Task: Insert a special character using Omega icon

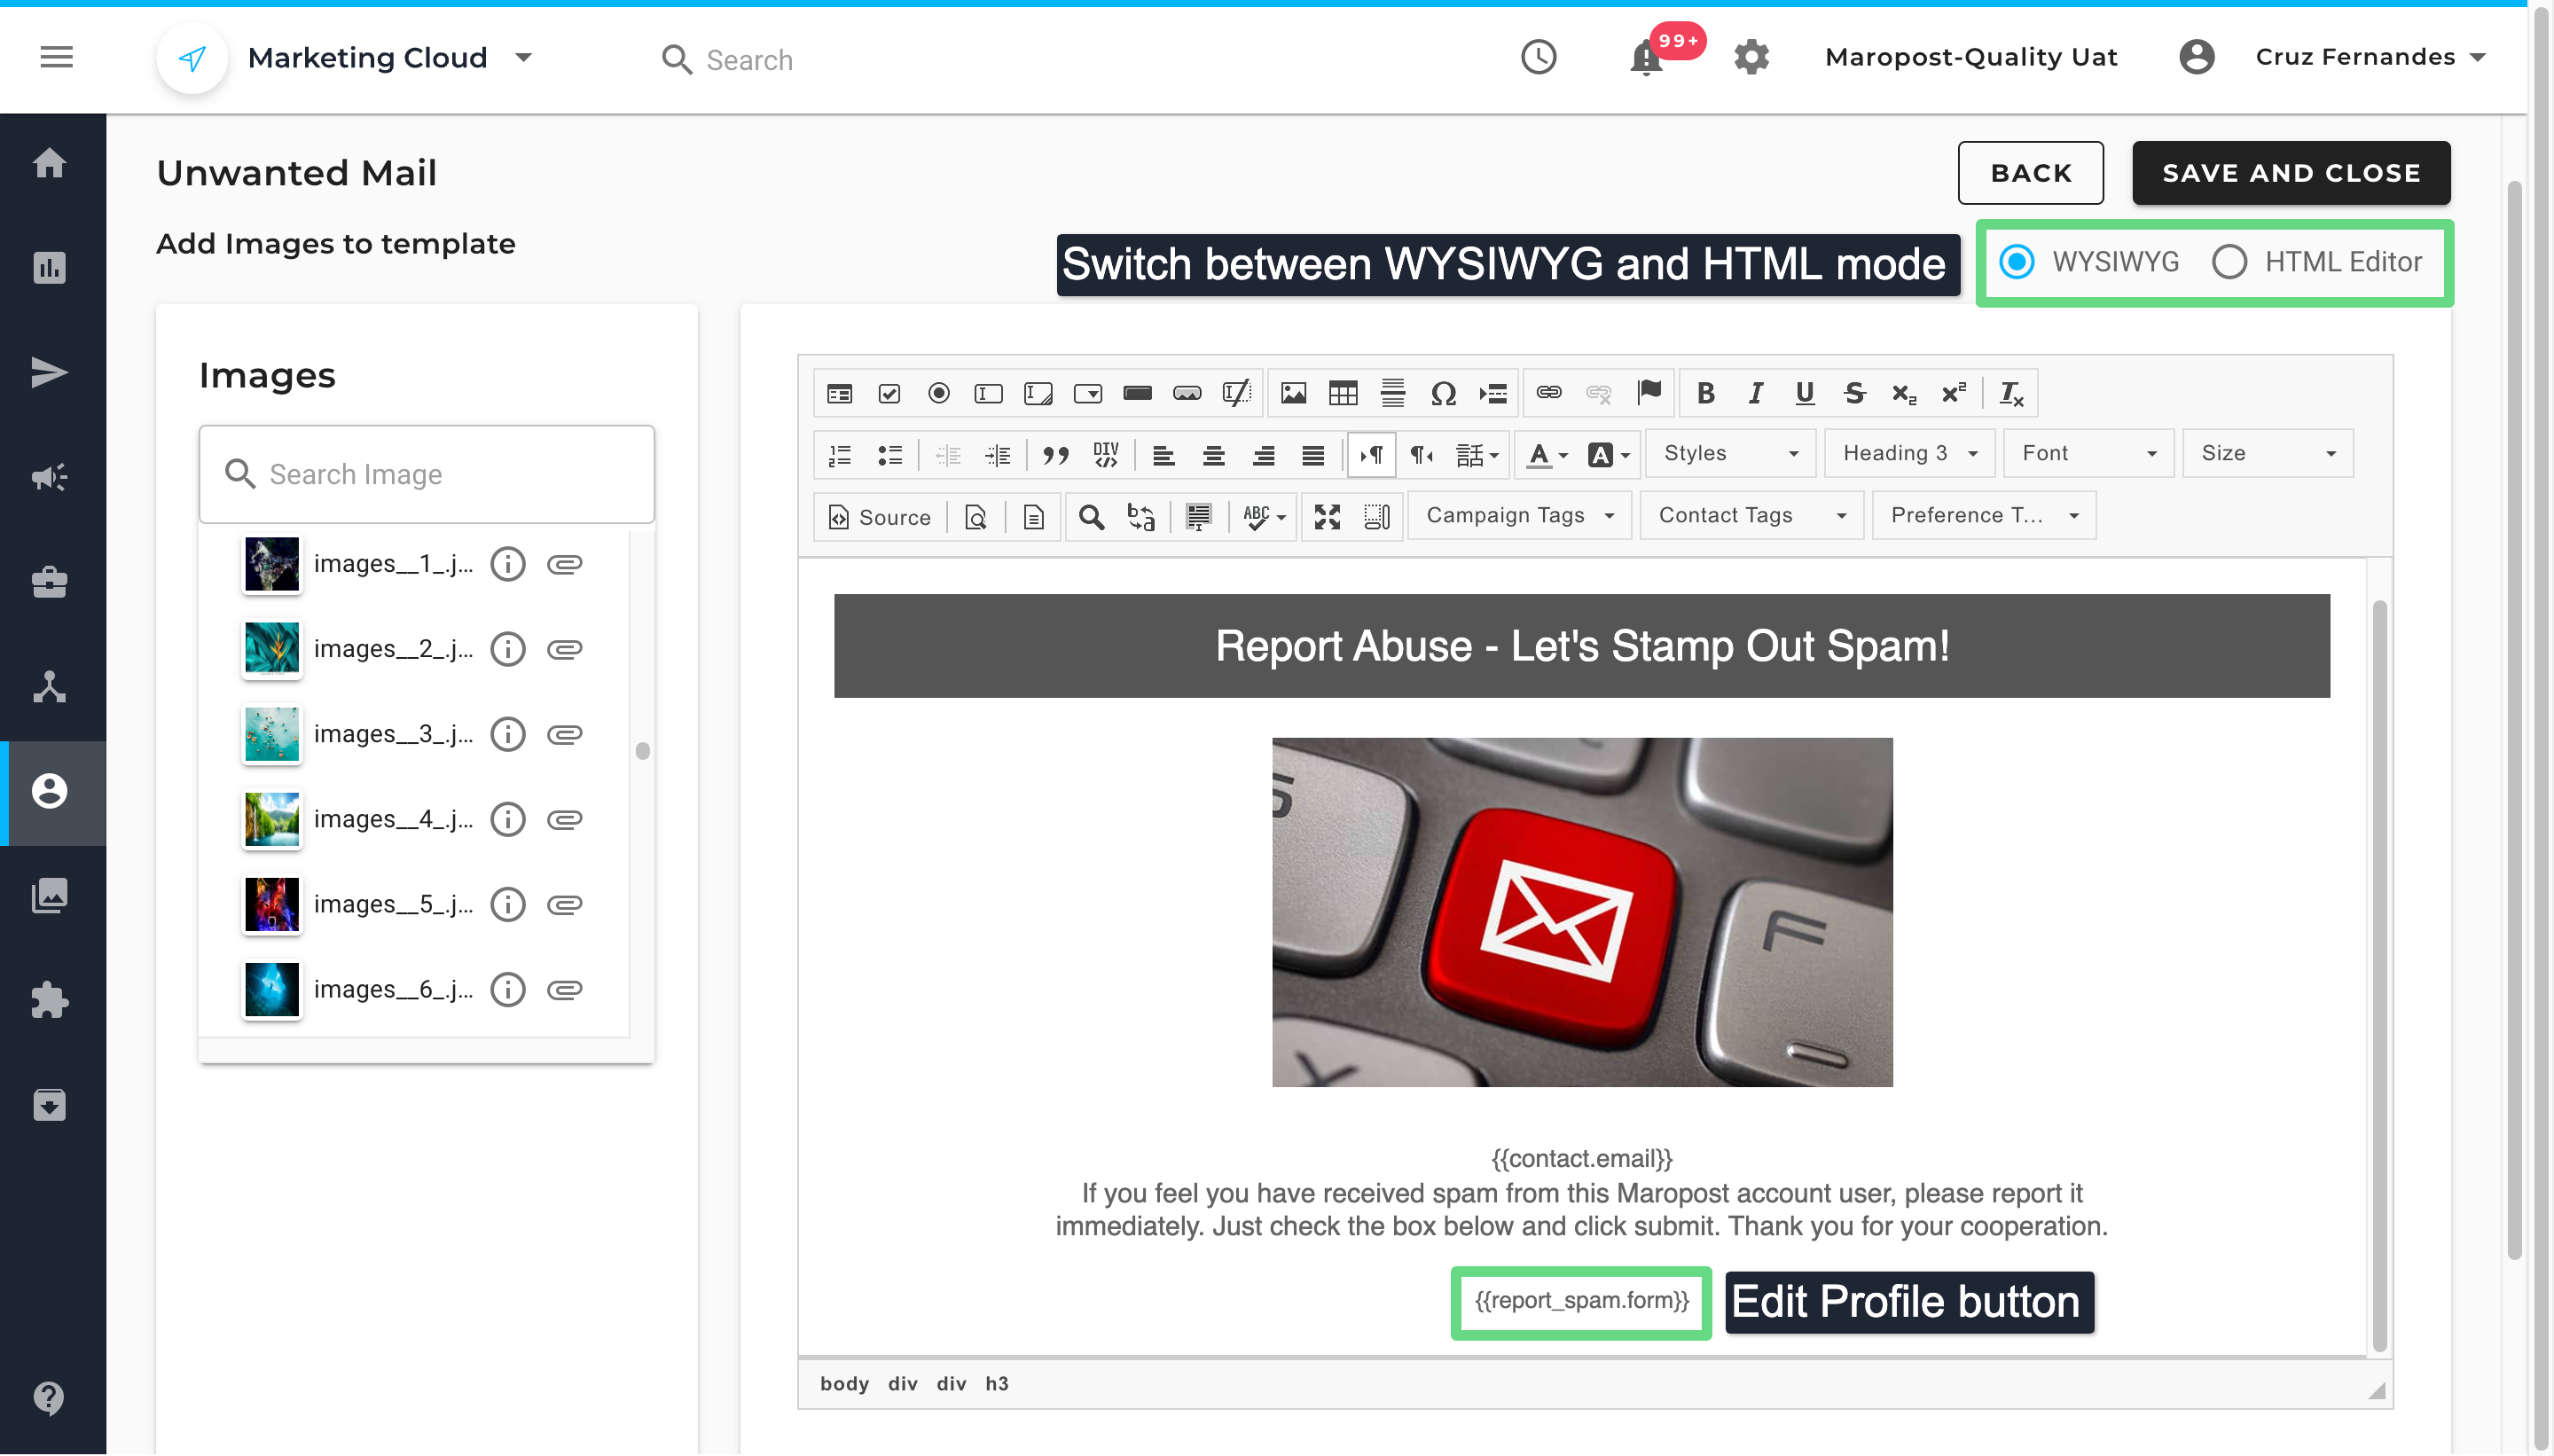Action: (x=1442, y=393)
